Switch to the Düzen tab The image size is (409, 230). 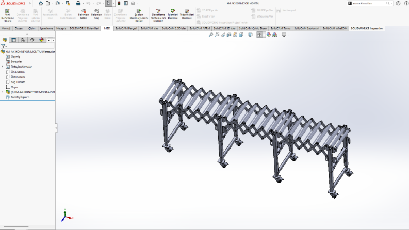click(x=19, y=28)
